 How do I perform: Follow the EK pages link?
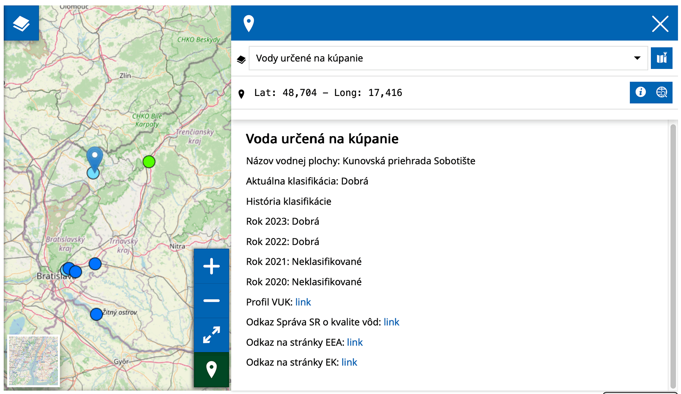[349, 362]
